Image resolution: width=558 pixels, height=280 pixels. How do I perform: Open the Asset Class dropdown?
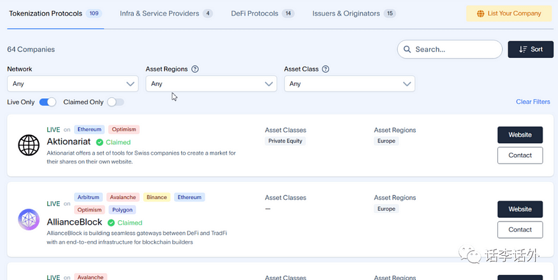tap(349, 84)
